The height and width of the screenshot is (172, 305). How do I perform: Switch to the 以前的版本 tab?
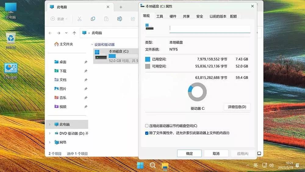[218, 16]
